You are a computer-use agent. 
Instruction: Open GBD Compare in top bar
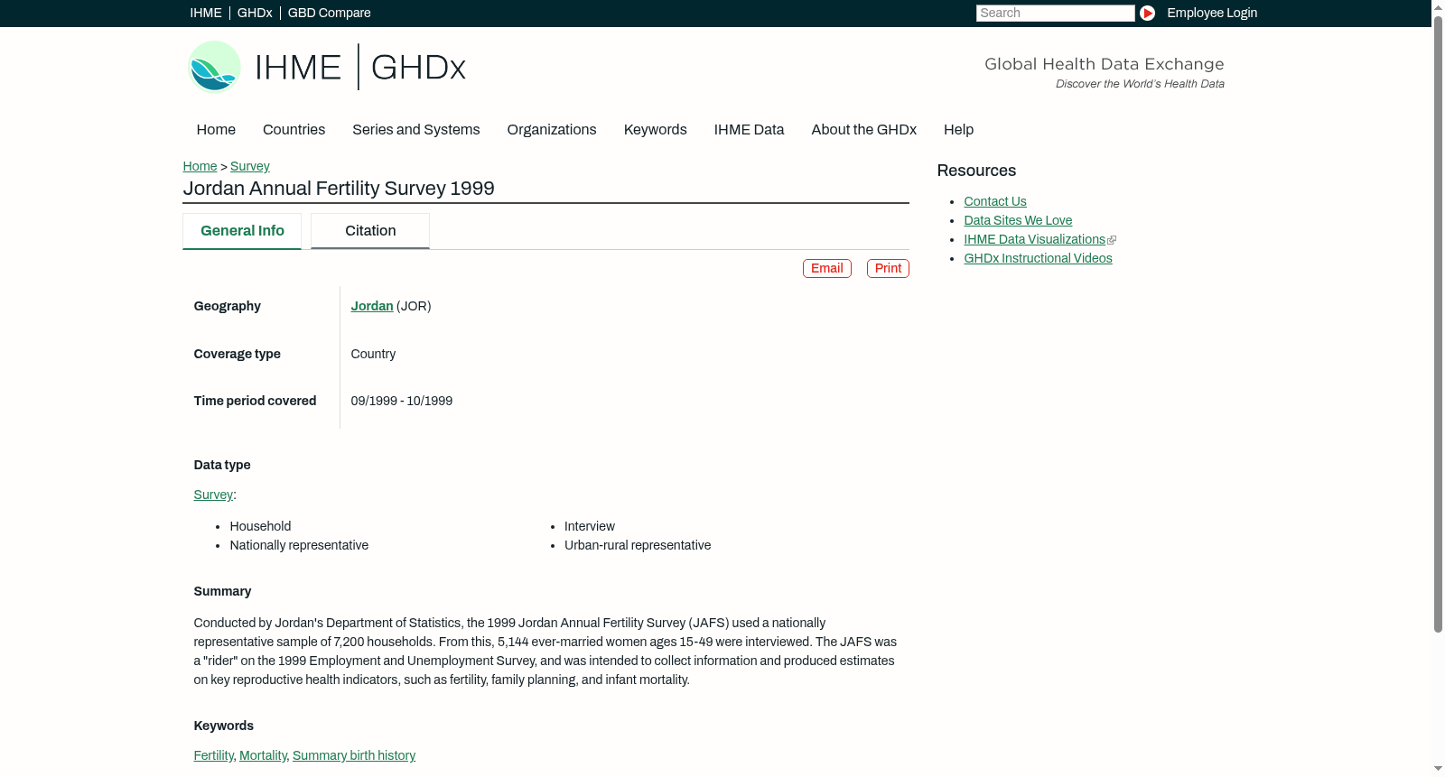click(329, 13)
